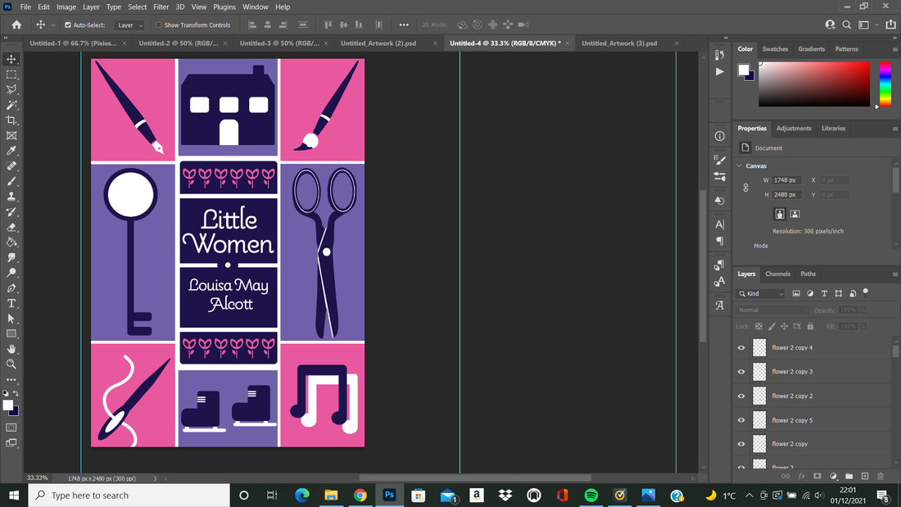Open the Properties panel menu

coord(894,129)
